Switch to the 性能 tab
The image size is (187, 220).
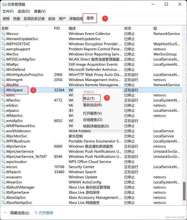(x=16, y=18)
